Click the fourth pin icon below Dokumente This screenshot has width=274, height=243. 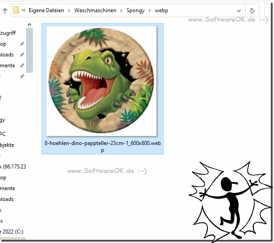click(x=22, y=76)
